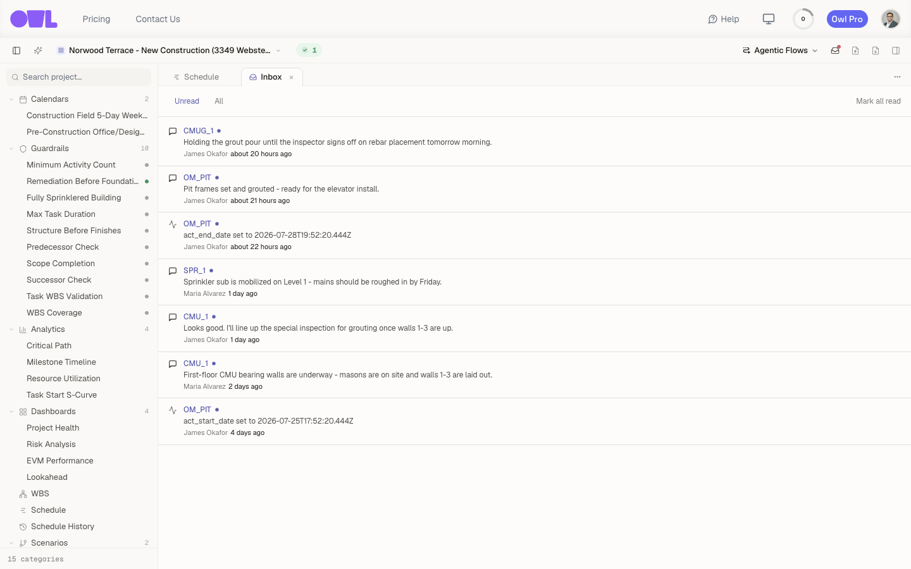Collapse the Scenarios section
Image resolution: width=911 pixels, height=569 pixels.
tap(11, 543)
